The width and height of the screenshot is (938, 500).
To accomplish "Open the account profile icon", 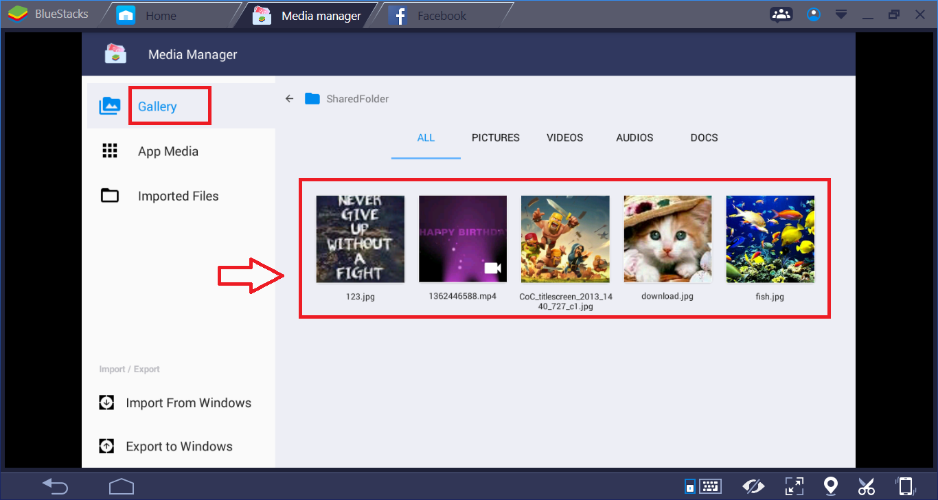I will coord(814,14).
